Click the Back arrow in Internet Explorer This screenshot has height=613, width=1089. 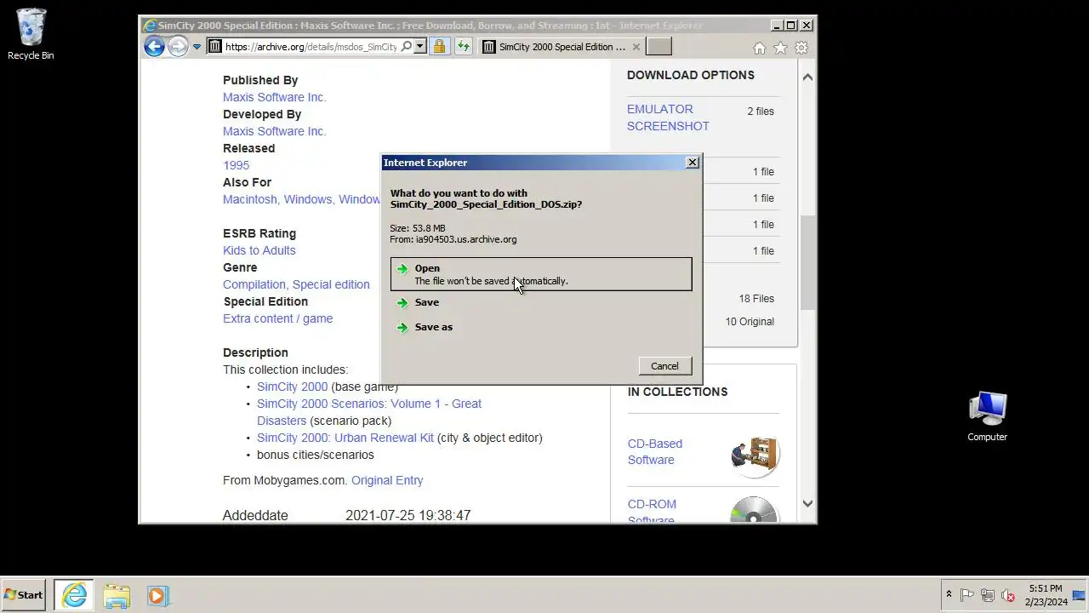click(154, 46)
